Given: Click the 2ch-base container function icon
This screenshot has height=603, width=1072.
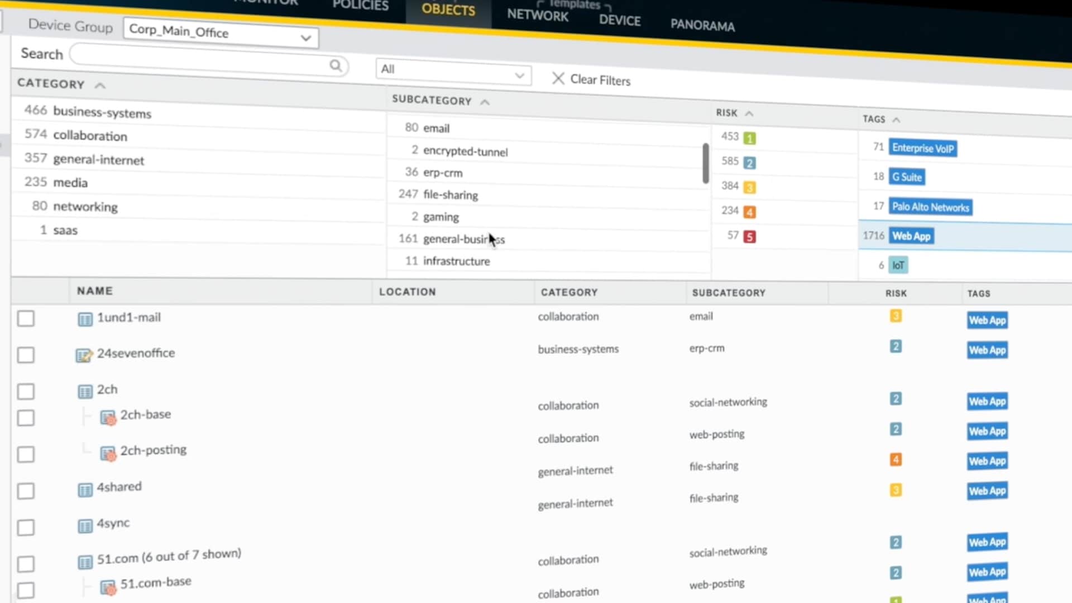Looking at the screenshot, I should pos(108,417).
